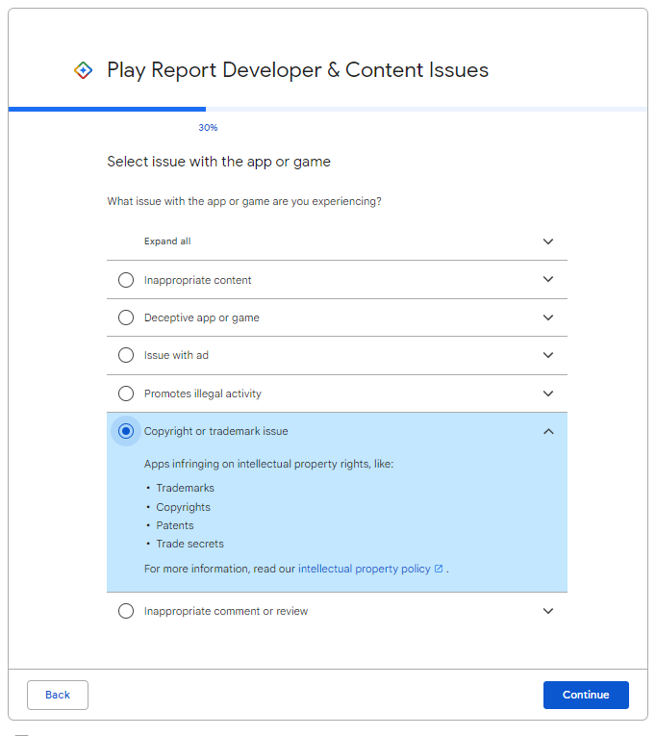Click the Deceptive app or game label
Image resolution: width=656 pixels, height=736 pixels.
(202, 317)
